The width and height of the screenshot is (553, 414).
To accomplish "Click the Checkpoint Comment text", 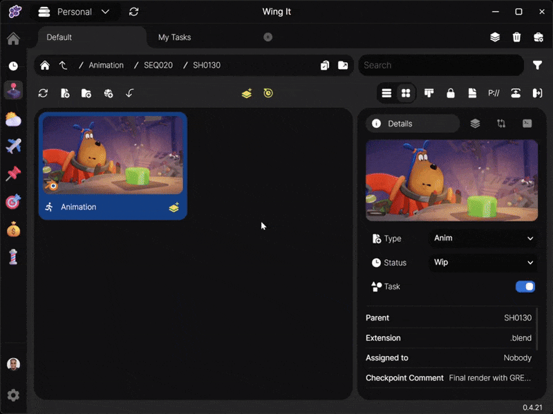I will click(489, 378).
